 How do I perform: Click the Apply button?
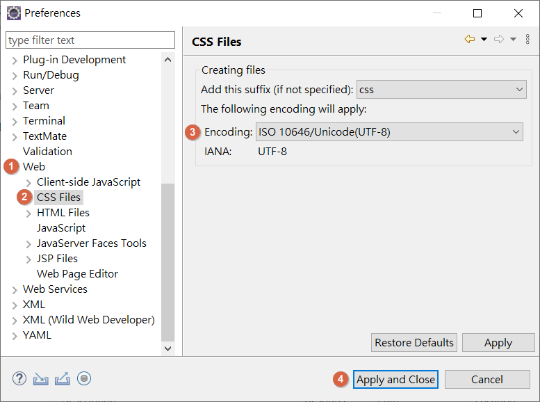click(x=498, y=343)
